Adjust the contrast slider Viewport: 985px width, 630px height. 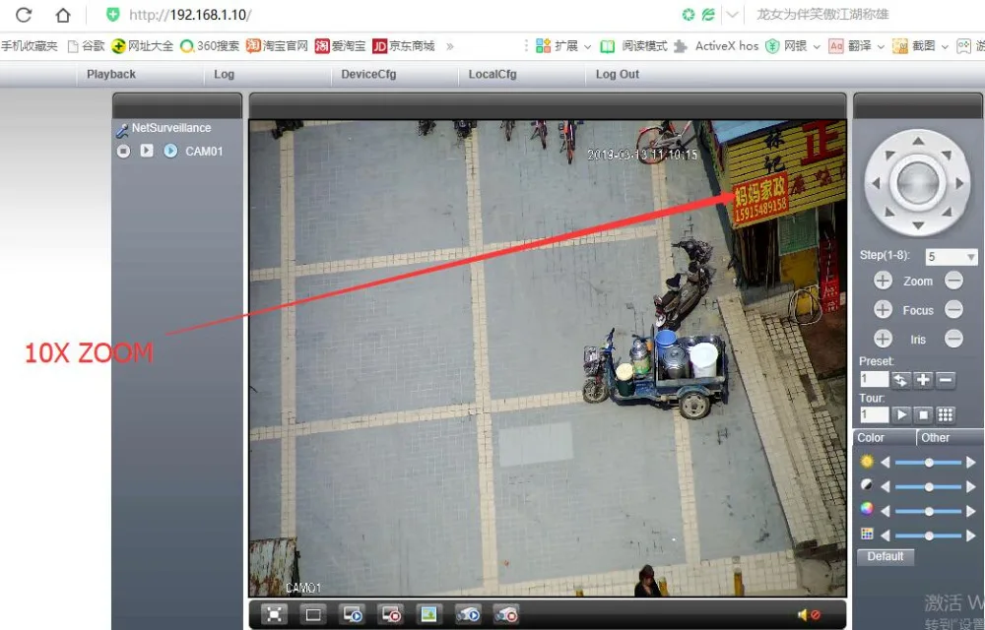coord(928,487)
